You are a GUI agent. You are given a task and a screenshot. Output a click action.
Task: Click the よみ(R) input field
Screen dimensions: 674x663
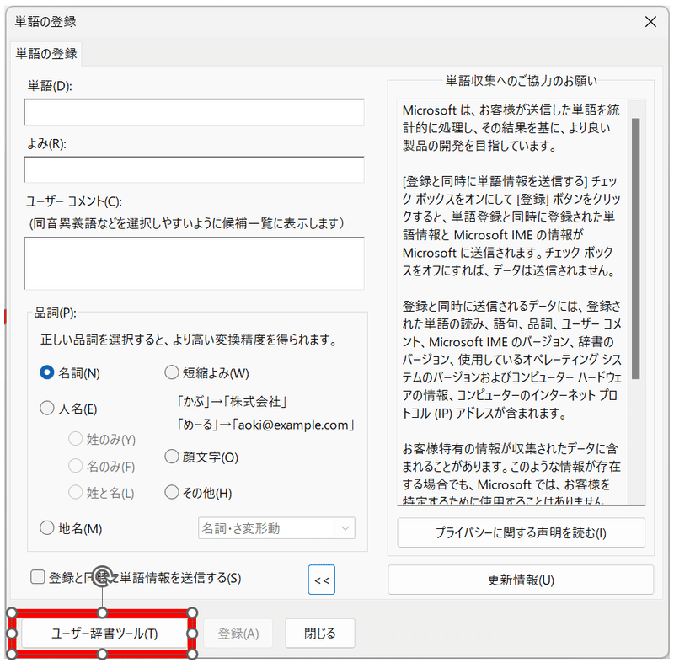pyautogui.click(x=194, y=169)
